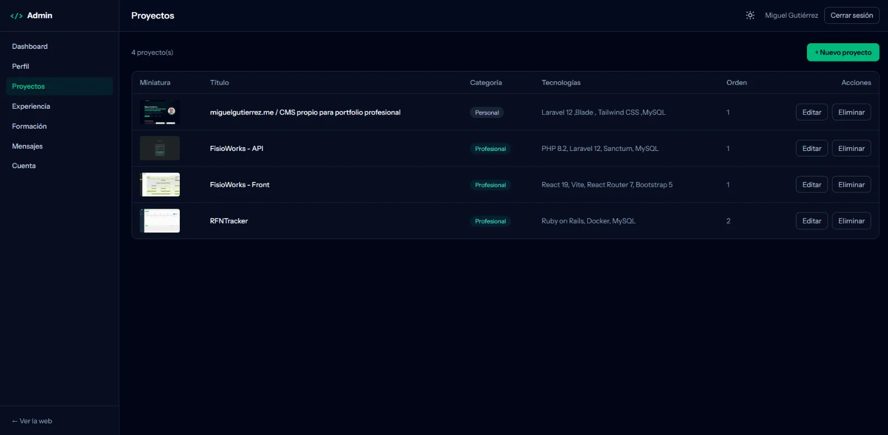888x435 pixels.
Task: Select the title 'RFNTracker'
Action: (x=229, y=221)
